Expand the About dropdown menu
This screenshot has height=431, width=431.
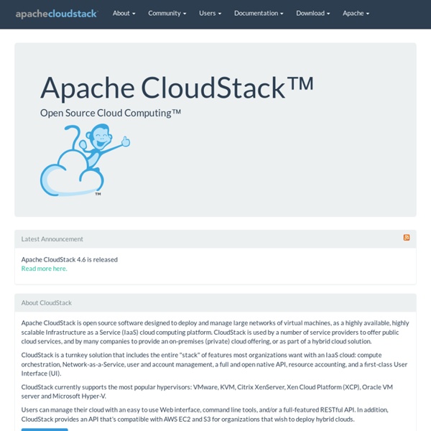point(124,14)
